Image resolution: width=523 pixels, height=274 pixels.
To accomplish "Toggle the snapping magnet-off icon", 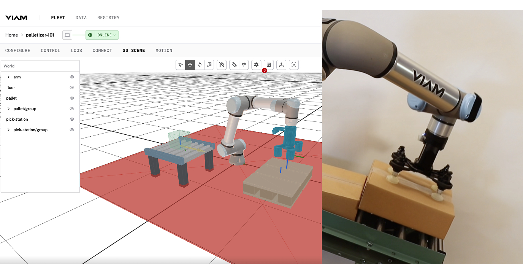I will click(x=222, y=65).
